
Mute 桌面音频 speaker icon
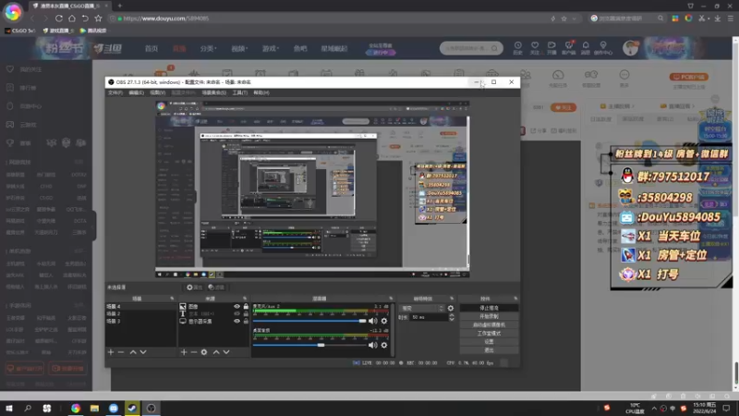pos(373,345)
